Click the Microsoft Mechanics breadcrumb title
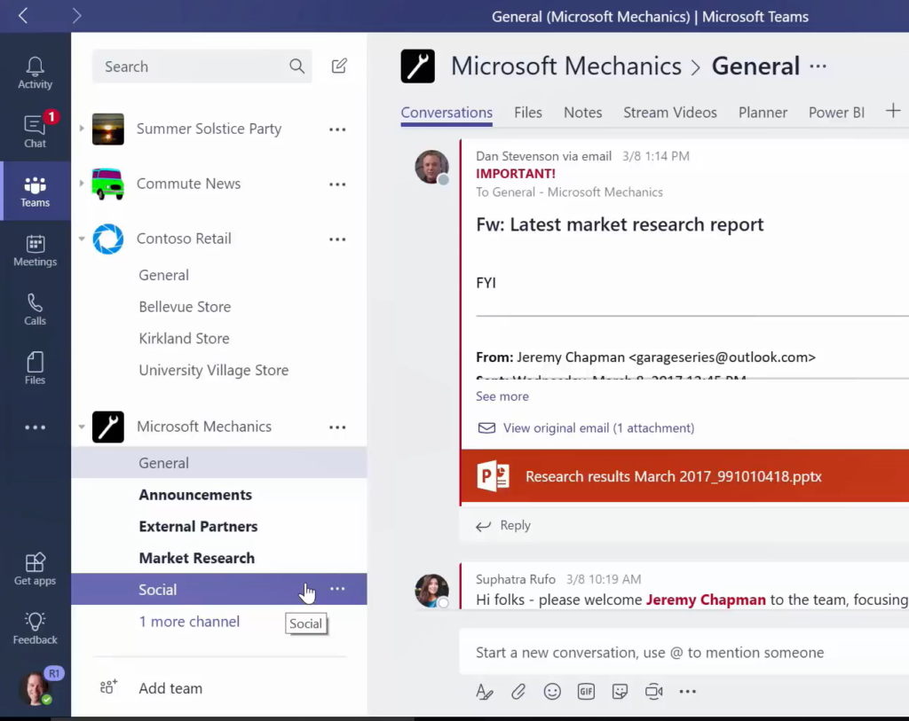This screenshot has width=909, height=721. (x=565, y=66)
